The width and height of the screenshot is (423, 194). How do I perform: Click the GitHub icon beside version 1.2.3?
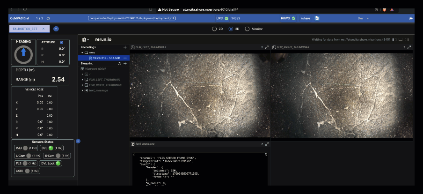48,18
